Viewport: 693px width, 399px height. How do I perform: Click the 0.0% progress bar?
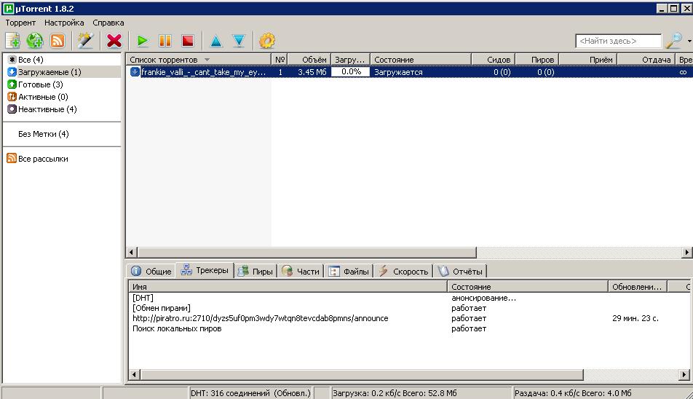tap(350, 71)
